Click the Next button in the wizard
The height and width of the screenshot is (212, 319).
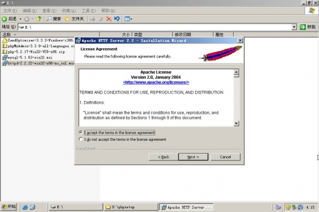tap(193, 157)
